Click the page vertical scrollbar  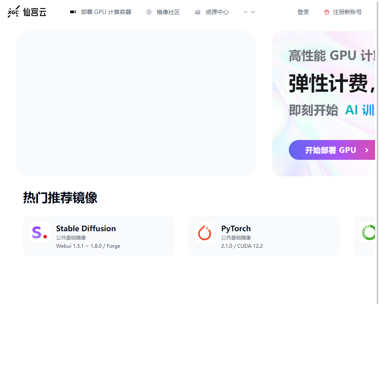click(x=378, y=152)
